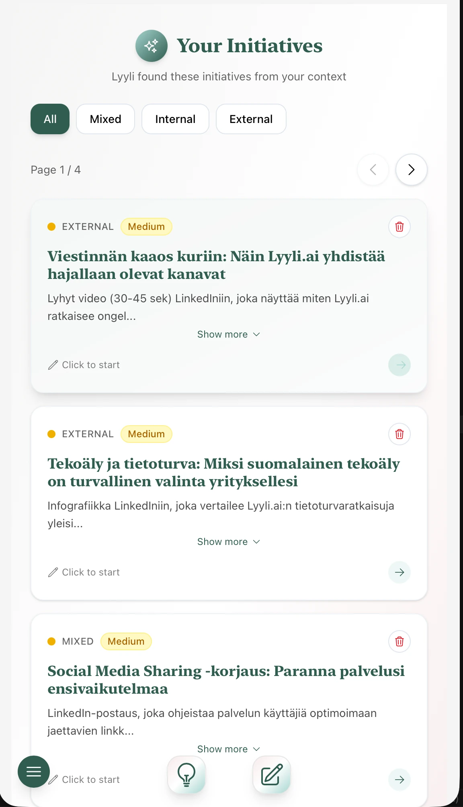Image resolution: width=463 pixels, height=807 pixels.
Task: Click the disabled previous page arrow
Action: (x=373, y=170)
